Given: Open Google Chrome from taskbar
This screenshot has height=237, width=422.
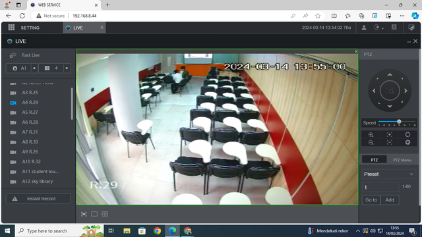Looking at the screenshot, I should coord(157,231).
